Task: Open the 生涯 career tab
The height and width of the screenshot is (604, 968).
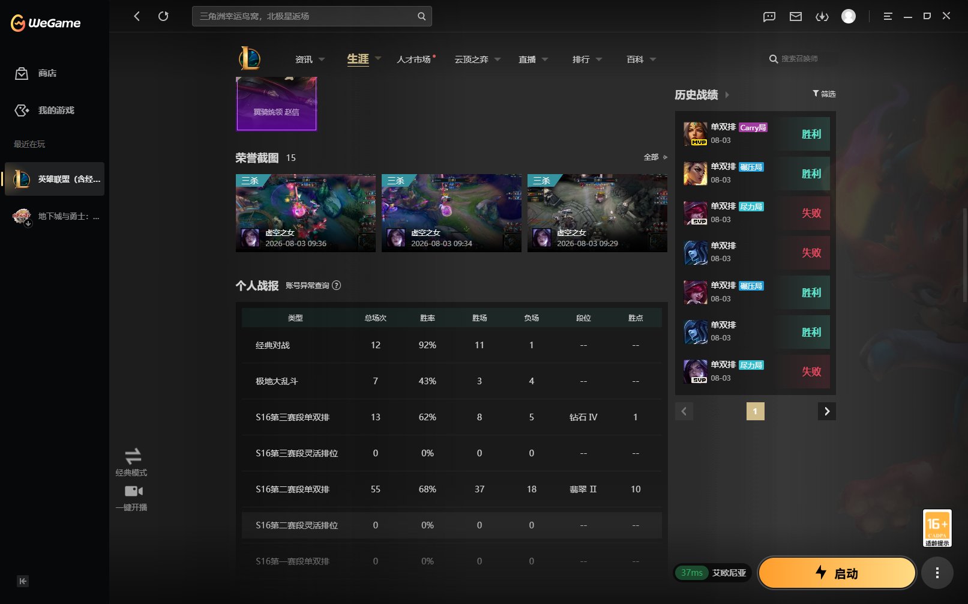Action: point(358,59)
